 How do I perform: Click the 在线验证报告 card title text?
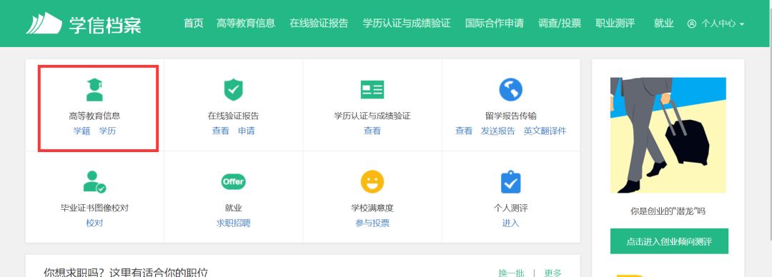point(233,116)
